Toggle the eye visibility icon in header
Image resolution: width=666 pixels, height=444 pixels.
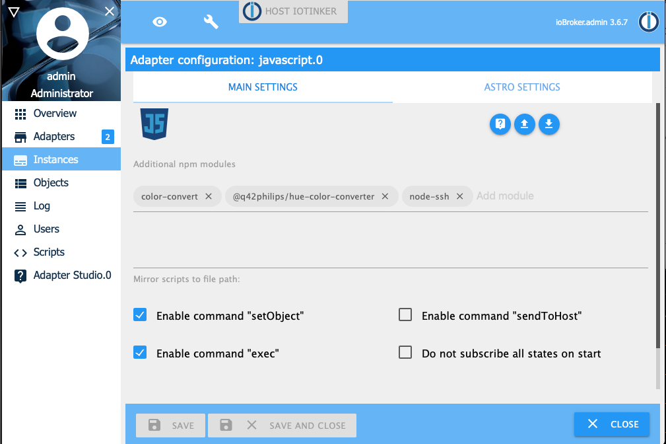point(160,22)
